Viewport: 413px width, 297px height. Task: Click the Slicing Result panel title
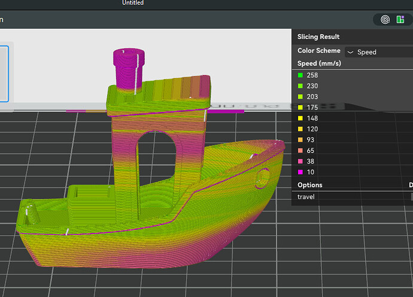click(x=318, y=37)
